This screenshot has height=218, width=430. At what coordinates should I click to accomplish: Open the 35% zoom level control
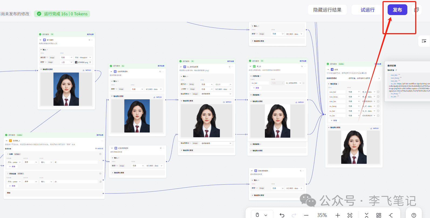(x=322, y=215)
